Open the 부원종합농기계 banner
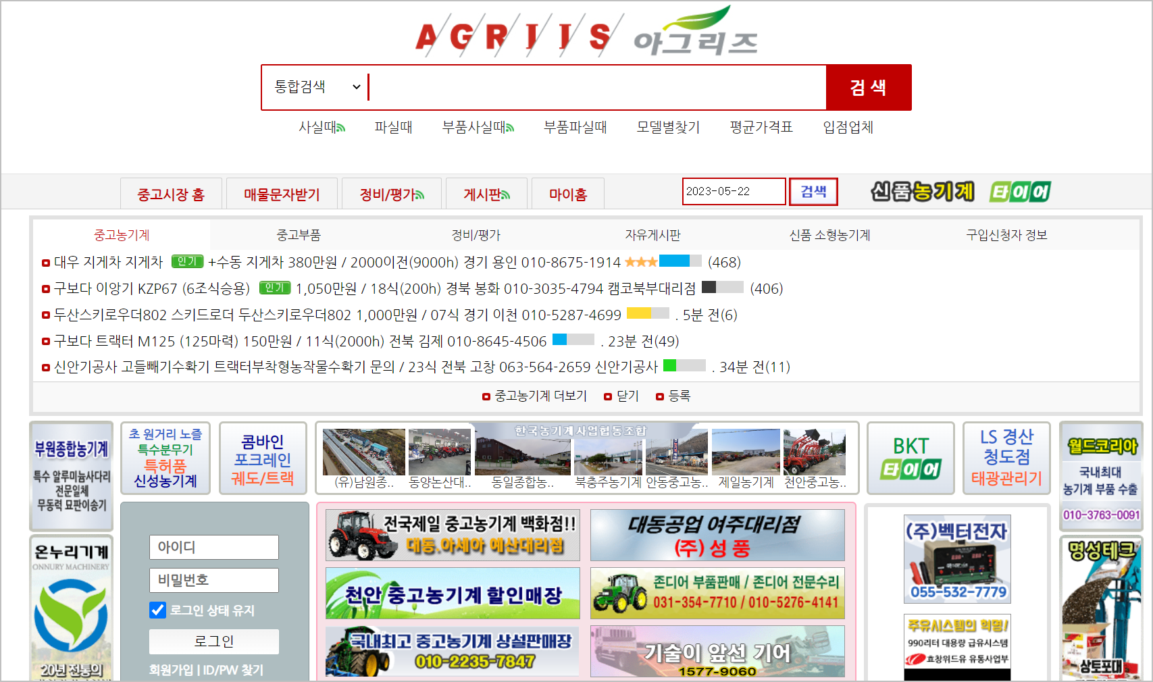The width and height of the screenshot is (1153, 682). [72, 476]
